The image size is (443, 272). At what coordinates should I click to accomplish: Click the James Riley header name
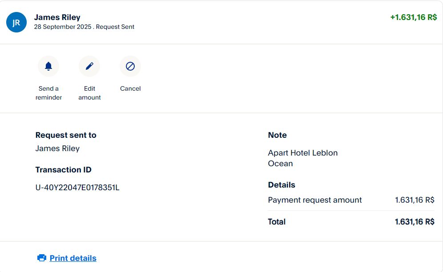pos(57,17)
